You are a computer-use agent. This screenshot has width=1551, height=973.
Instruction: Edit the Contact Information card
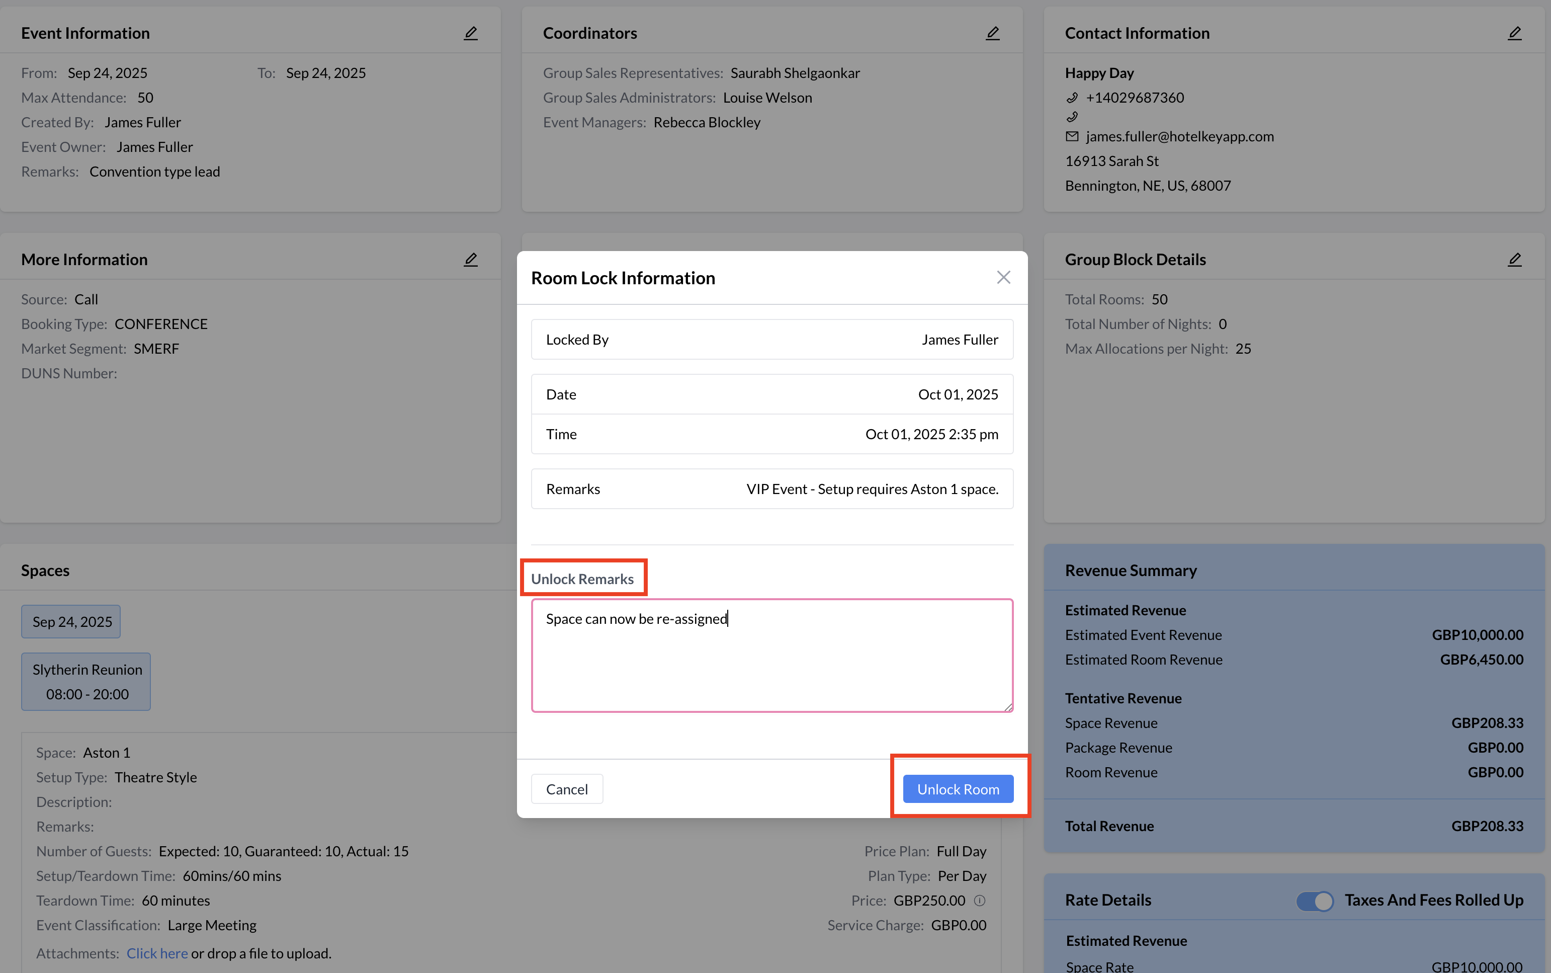pos(1514,33)
